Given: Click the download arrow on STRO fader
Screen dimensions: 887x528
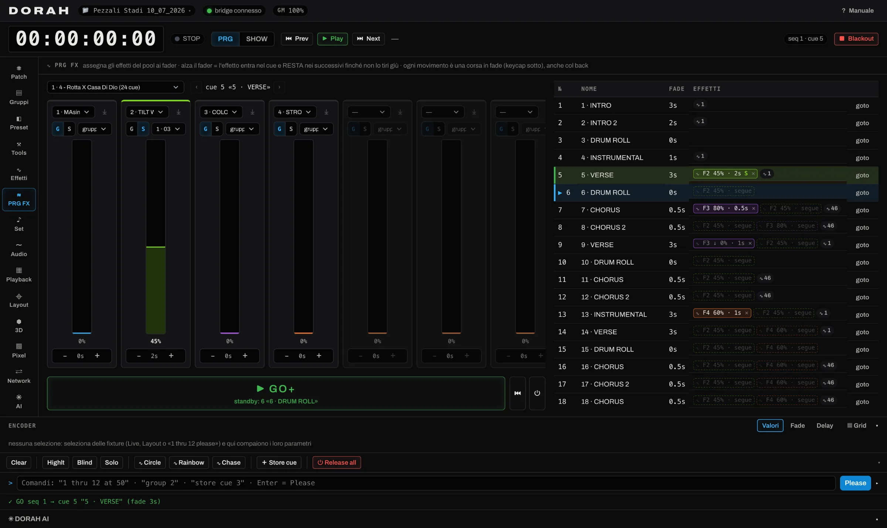Looking at the screenshot, I should (326, 112).
